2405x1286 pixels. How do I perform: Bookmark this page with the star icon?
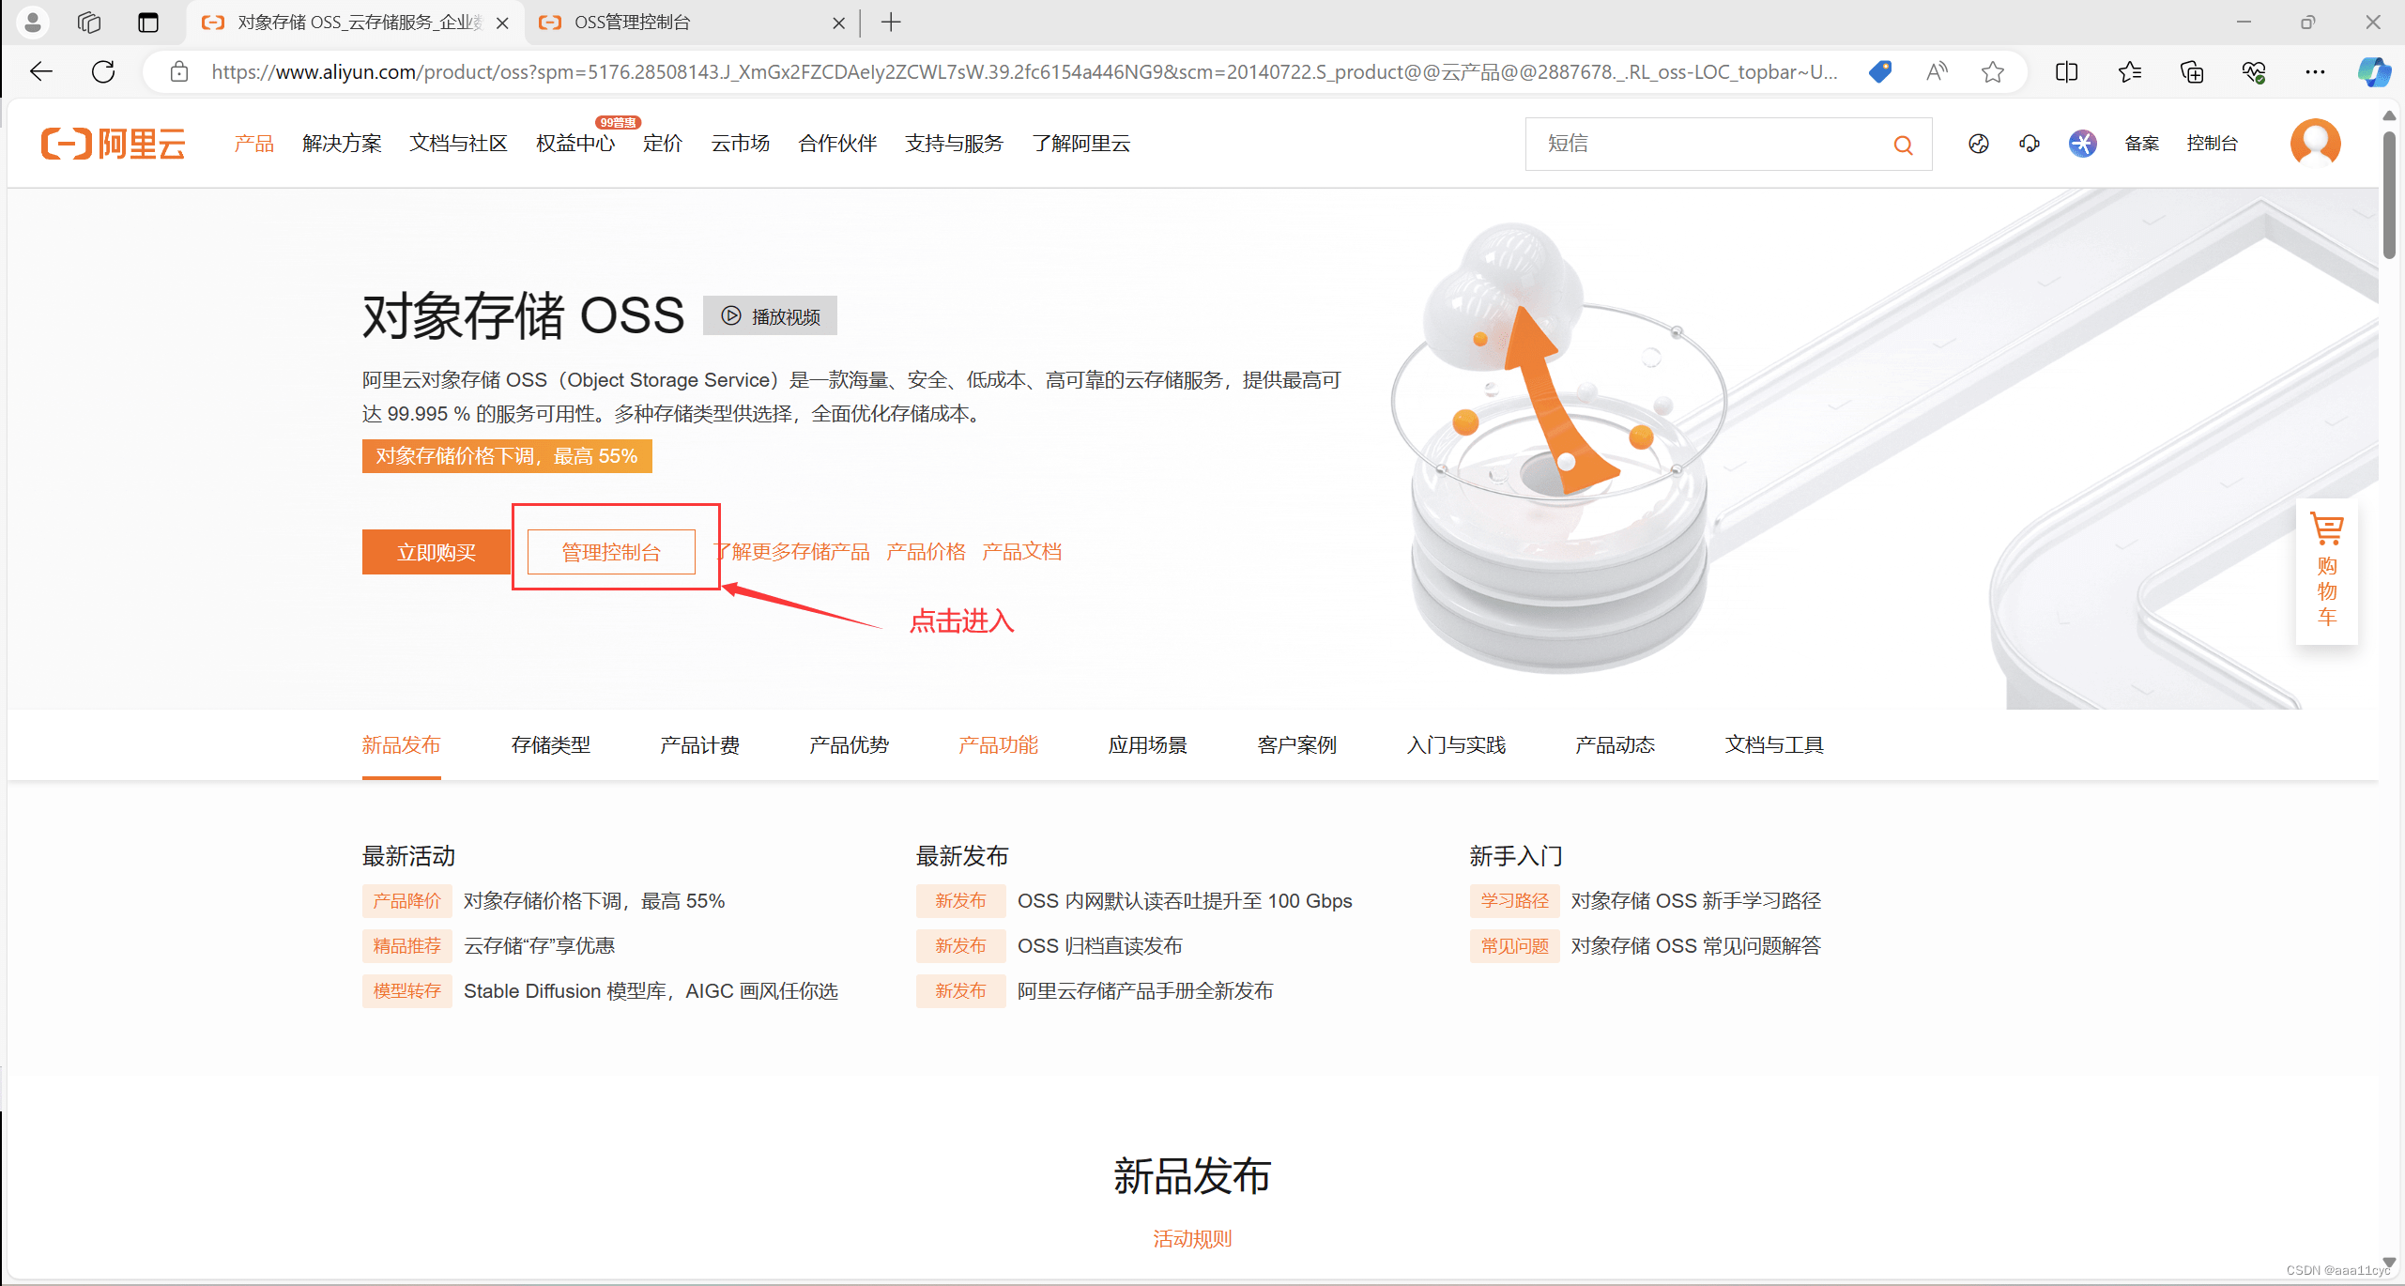click(1992, 71)
